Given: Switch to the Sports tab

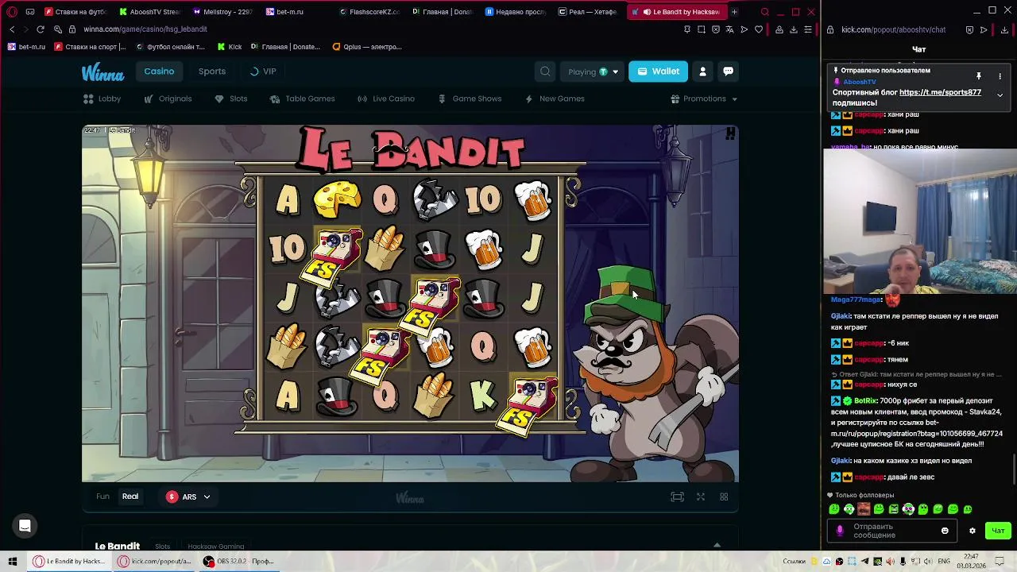Looking at the screenshot, I should point(212,71).
